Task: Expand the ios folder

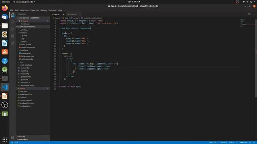Action: (21, 62)
